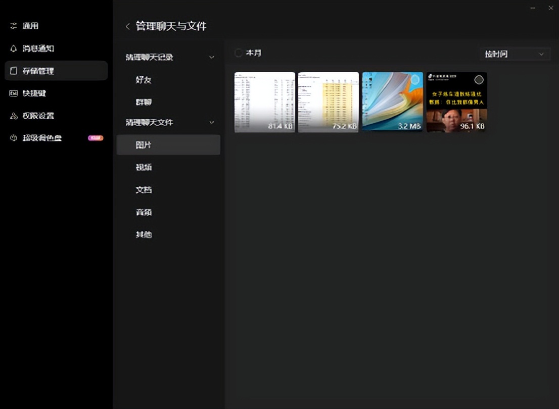559x409 pixels.
Task: Click the bell icon beside 消息通知
Action: click(14, 48)
